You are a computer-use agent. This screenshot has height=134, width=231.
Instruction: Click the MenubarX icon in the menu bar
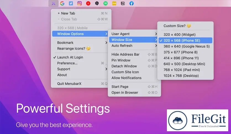pyautogui.click(x=54, y=3)
